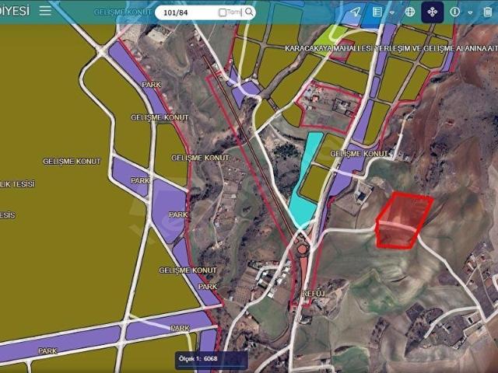
Task: Click the top 'PARK' label below search bar
Action: point(151,85)
